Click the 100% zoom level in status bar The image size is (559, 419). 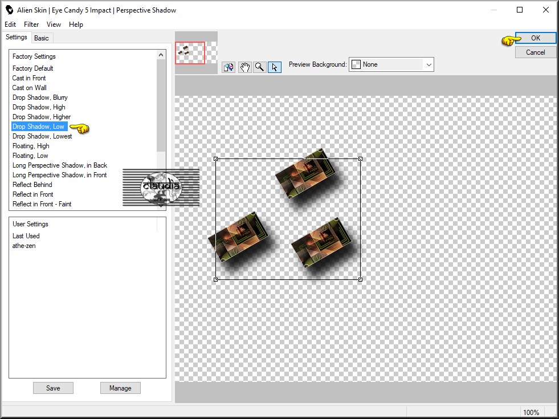point(531,412)
